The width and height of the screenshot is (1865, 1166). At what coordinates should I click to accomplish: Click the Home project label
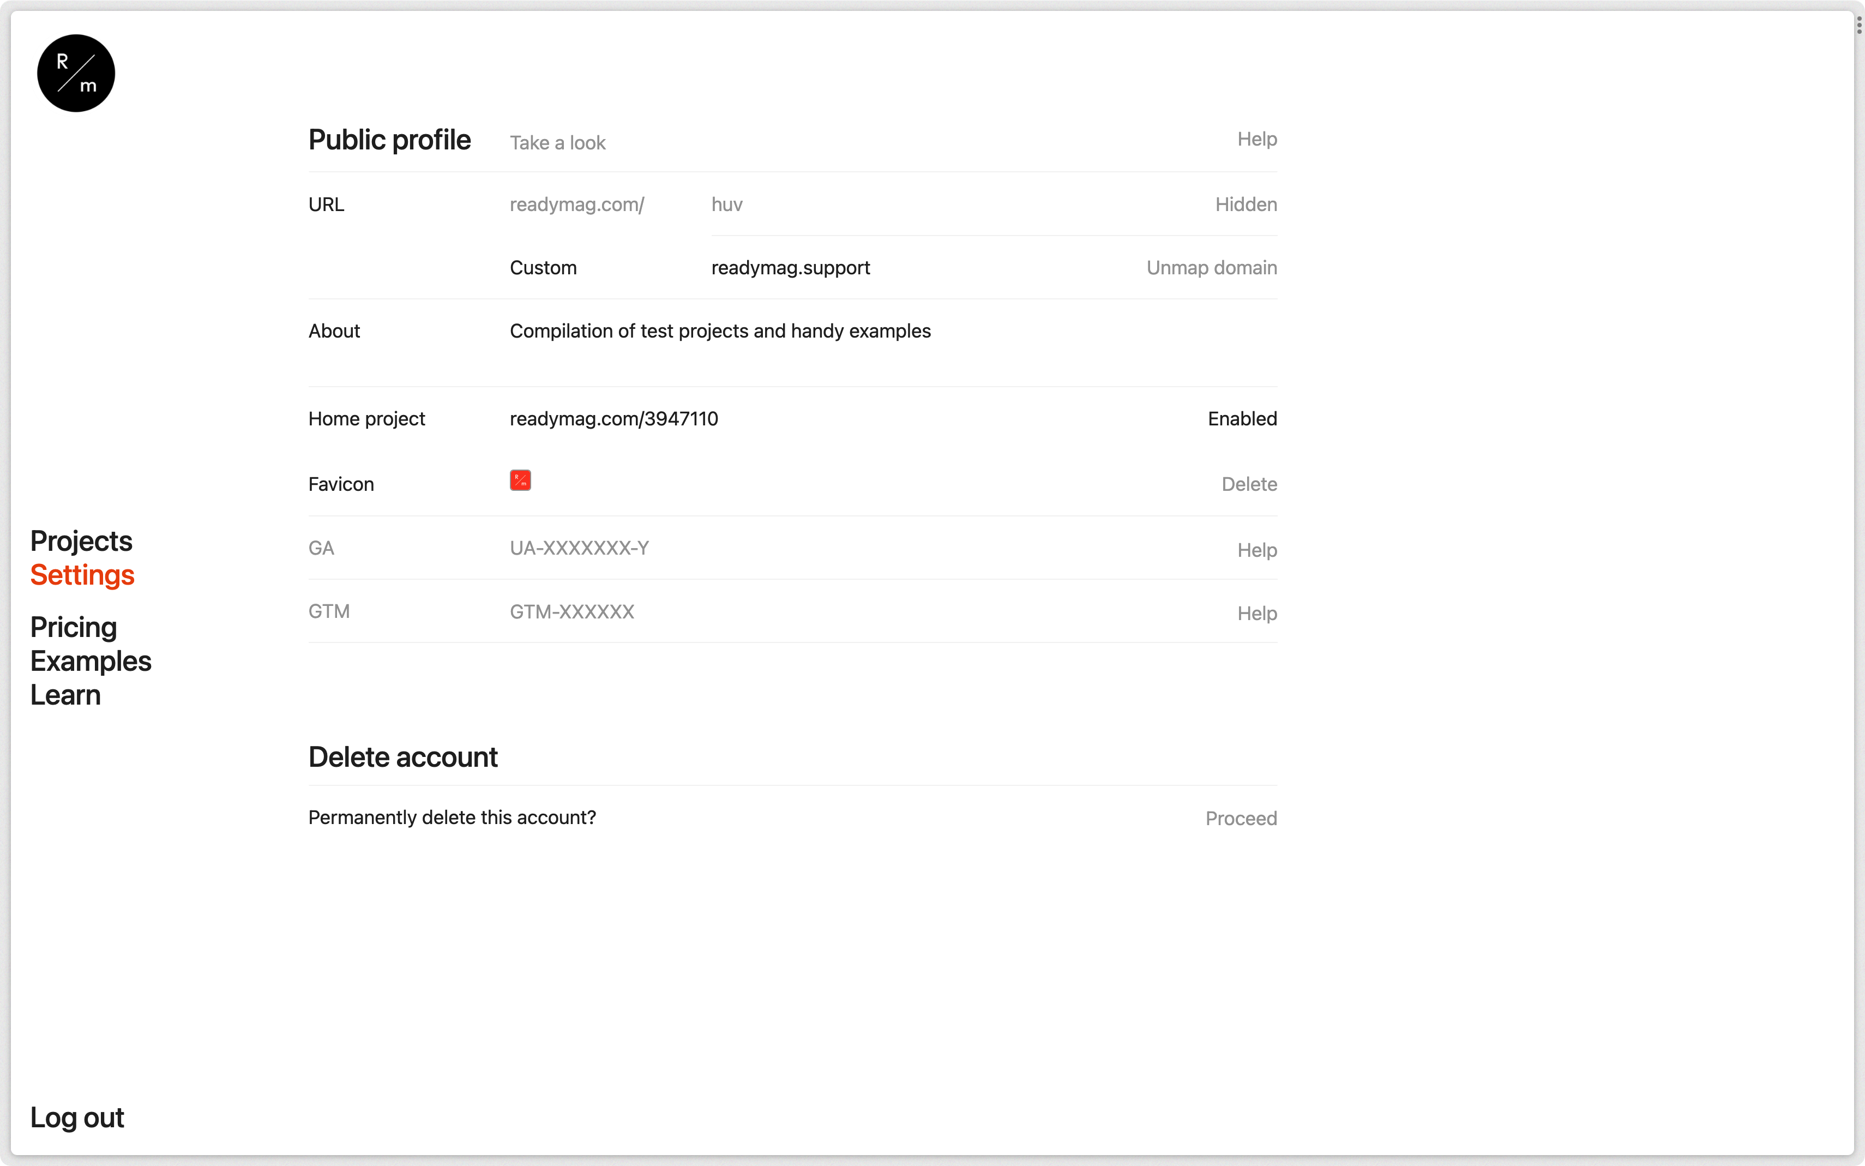click(366, 419)
